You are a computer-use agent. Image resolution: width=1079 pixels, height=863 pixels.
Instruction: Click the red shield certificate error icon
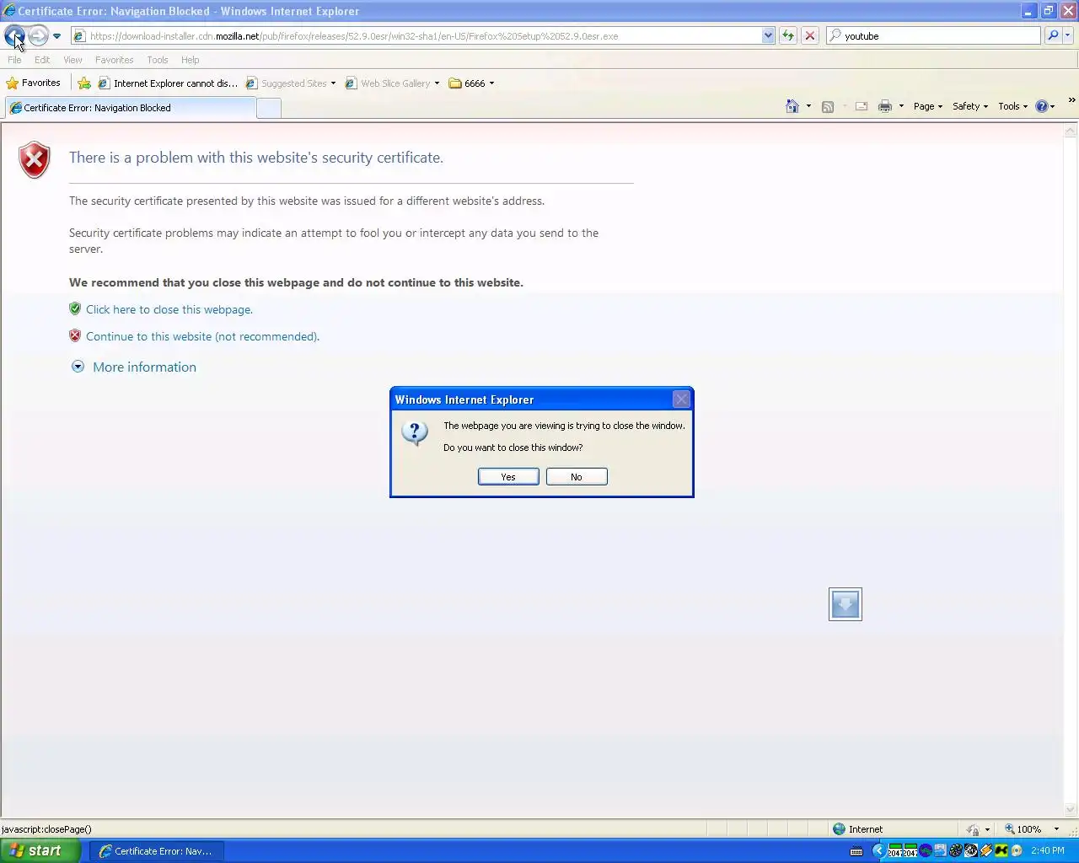pos(35,160)
